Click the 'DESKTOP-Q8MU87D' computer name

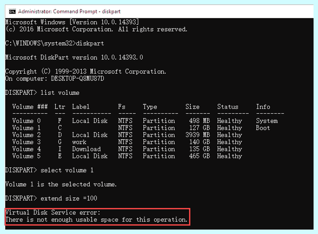77,78
